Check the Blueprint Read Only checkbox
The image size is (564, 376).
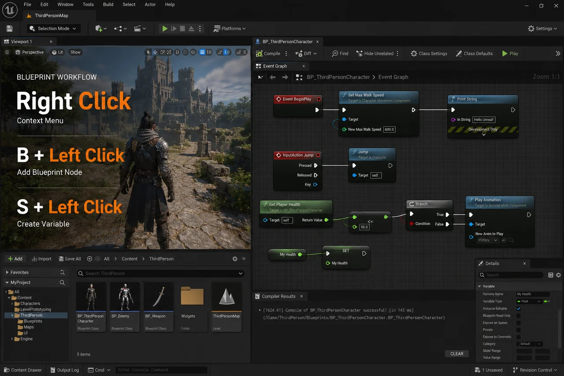click(519, 316)
